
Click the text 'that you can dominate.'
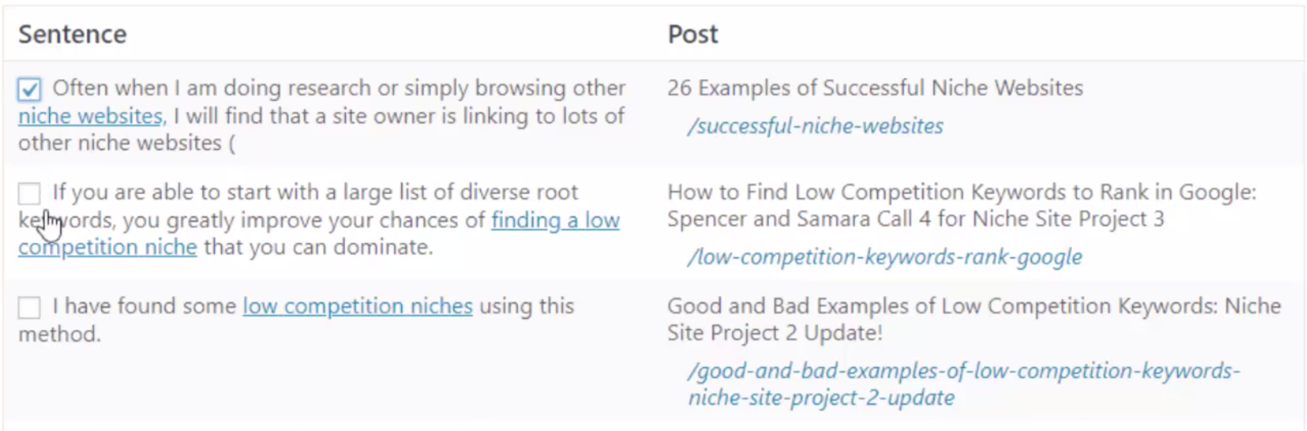point(318,247)
